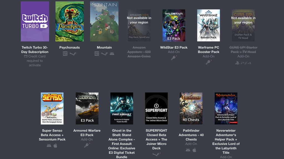Image resolution: width=284 pixels, height=159 pixels.
Task: Click the Android icon under Pathfinder Adventures
Action: pyautogui.click(x=188, y=150)
